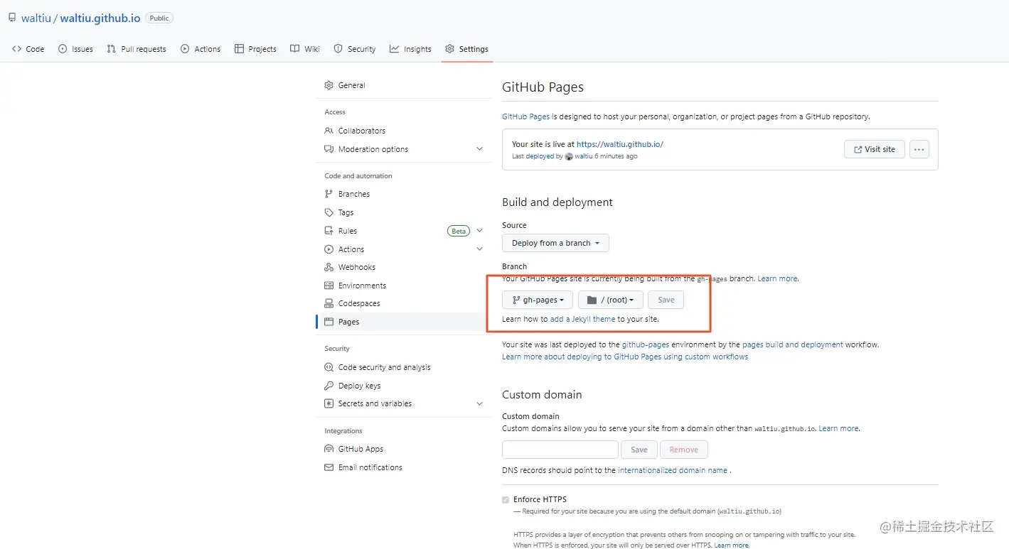The height and width of the screenshot is (549, 1009).
Task: Click the waltiu avatar beside deployed by
Action: [569, 156]
